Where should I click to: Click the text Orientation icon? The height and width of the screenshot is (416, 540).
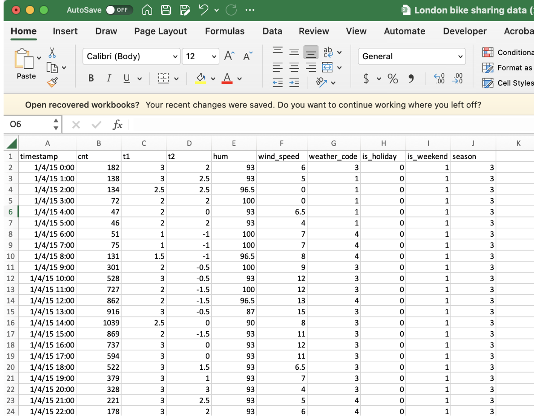click(x=322, y=82)
